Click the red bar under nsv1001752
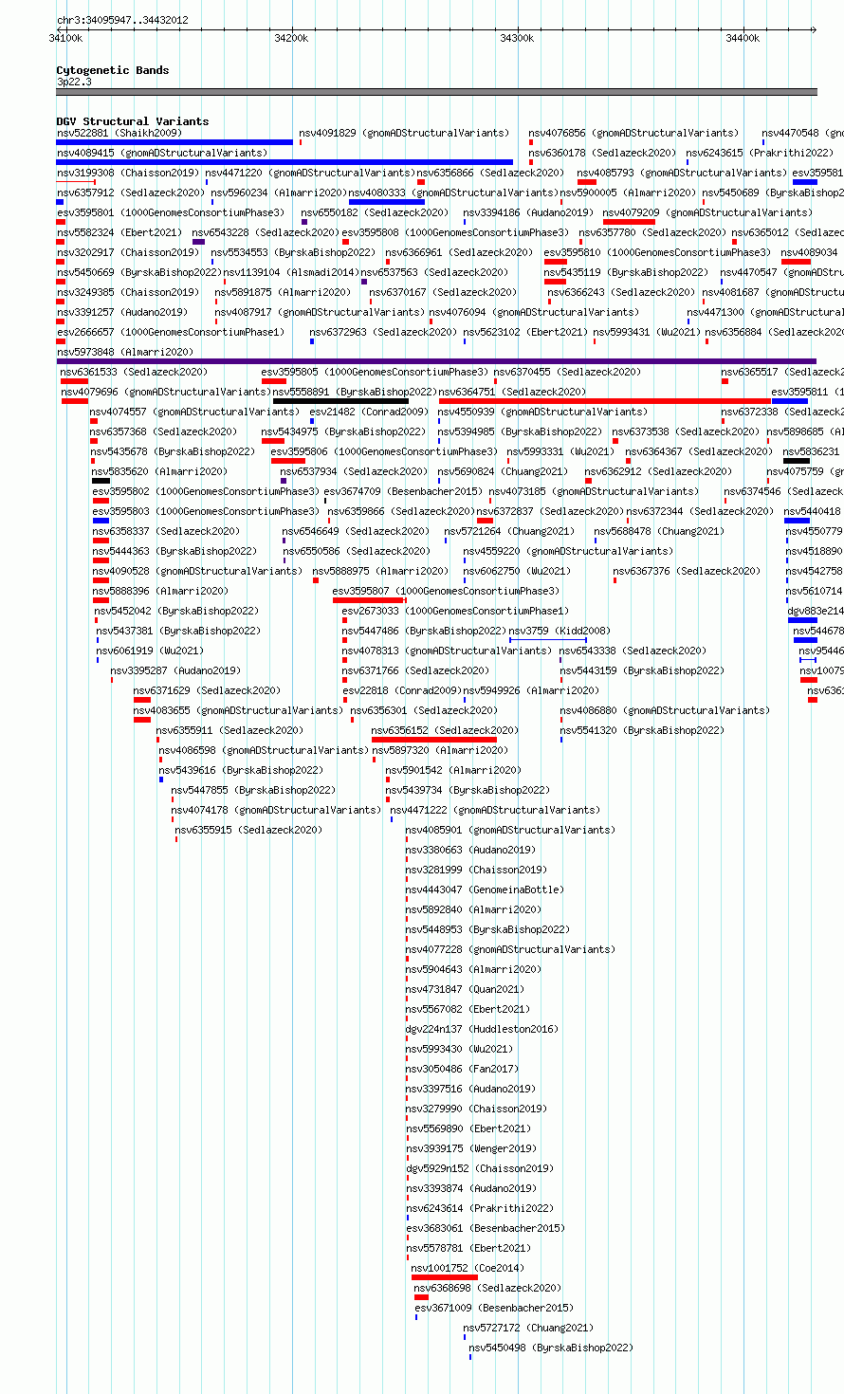844x1394 pixels. 445,1277
